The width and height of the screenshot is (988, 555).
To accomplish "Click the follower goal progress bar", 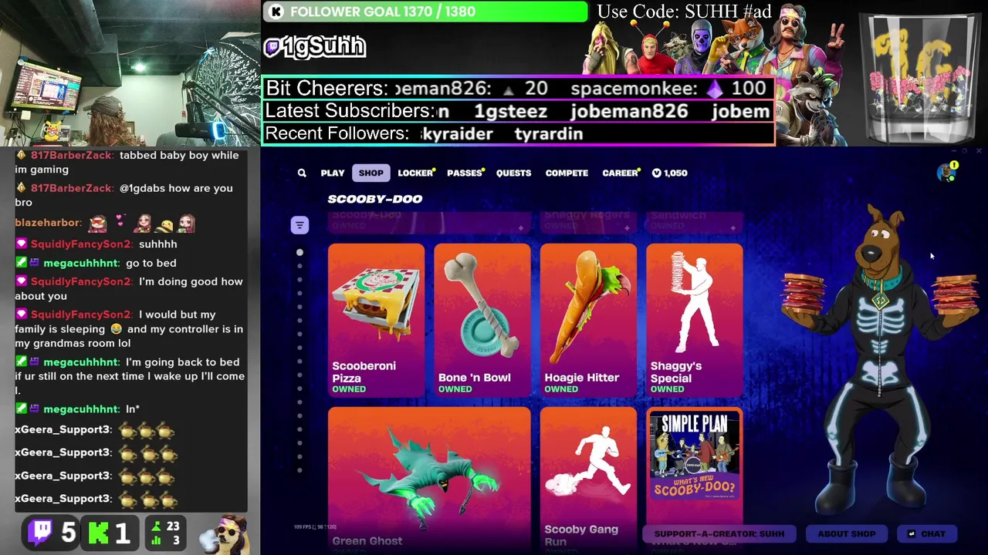I will coord(425,12).
